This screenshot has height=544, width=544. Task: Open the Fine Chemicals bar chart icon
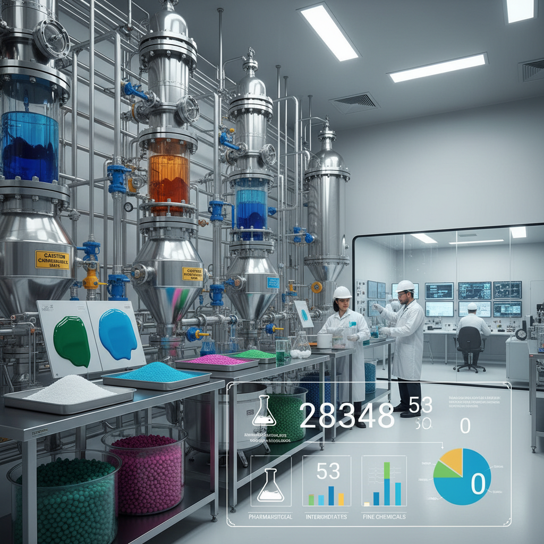(x=384, y=480)
